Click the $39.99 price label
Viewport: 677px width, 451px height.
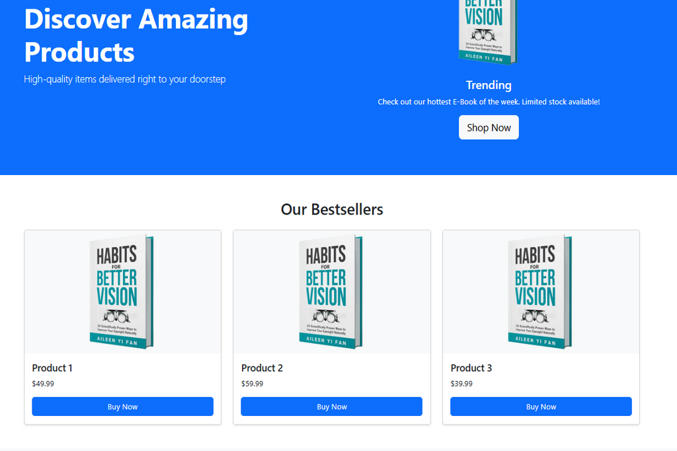tap(461, 384)
